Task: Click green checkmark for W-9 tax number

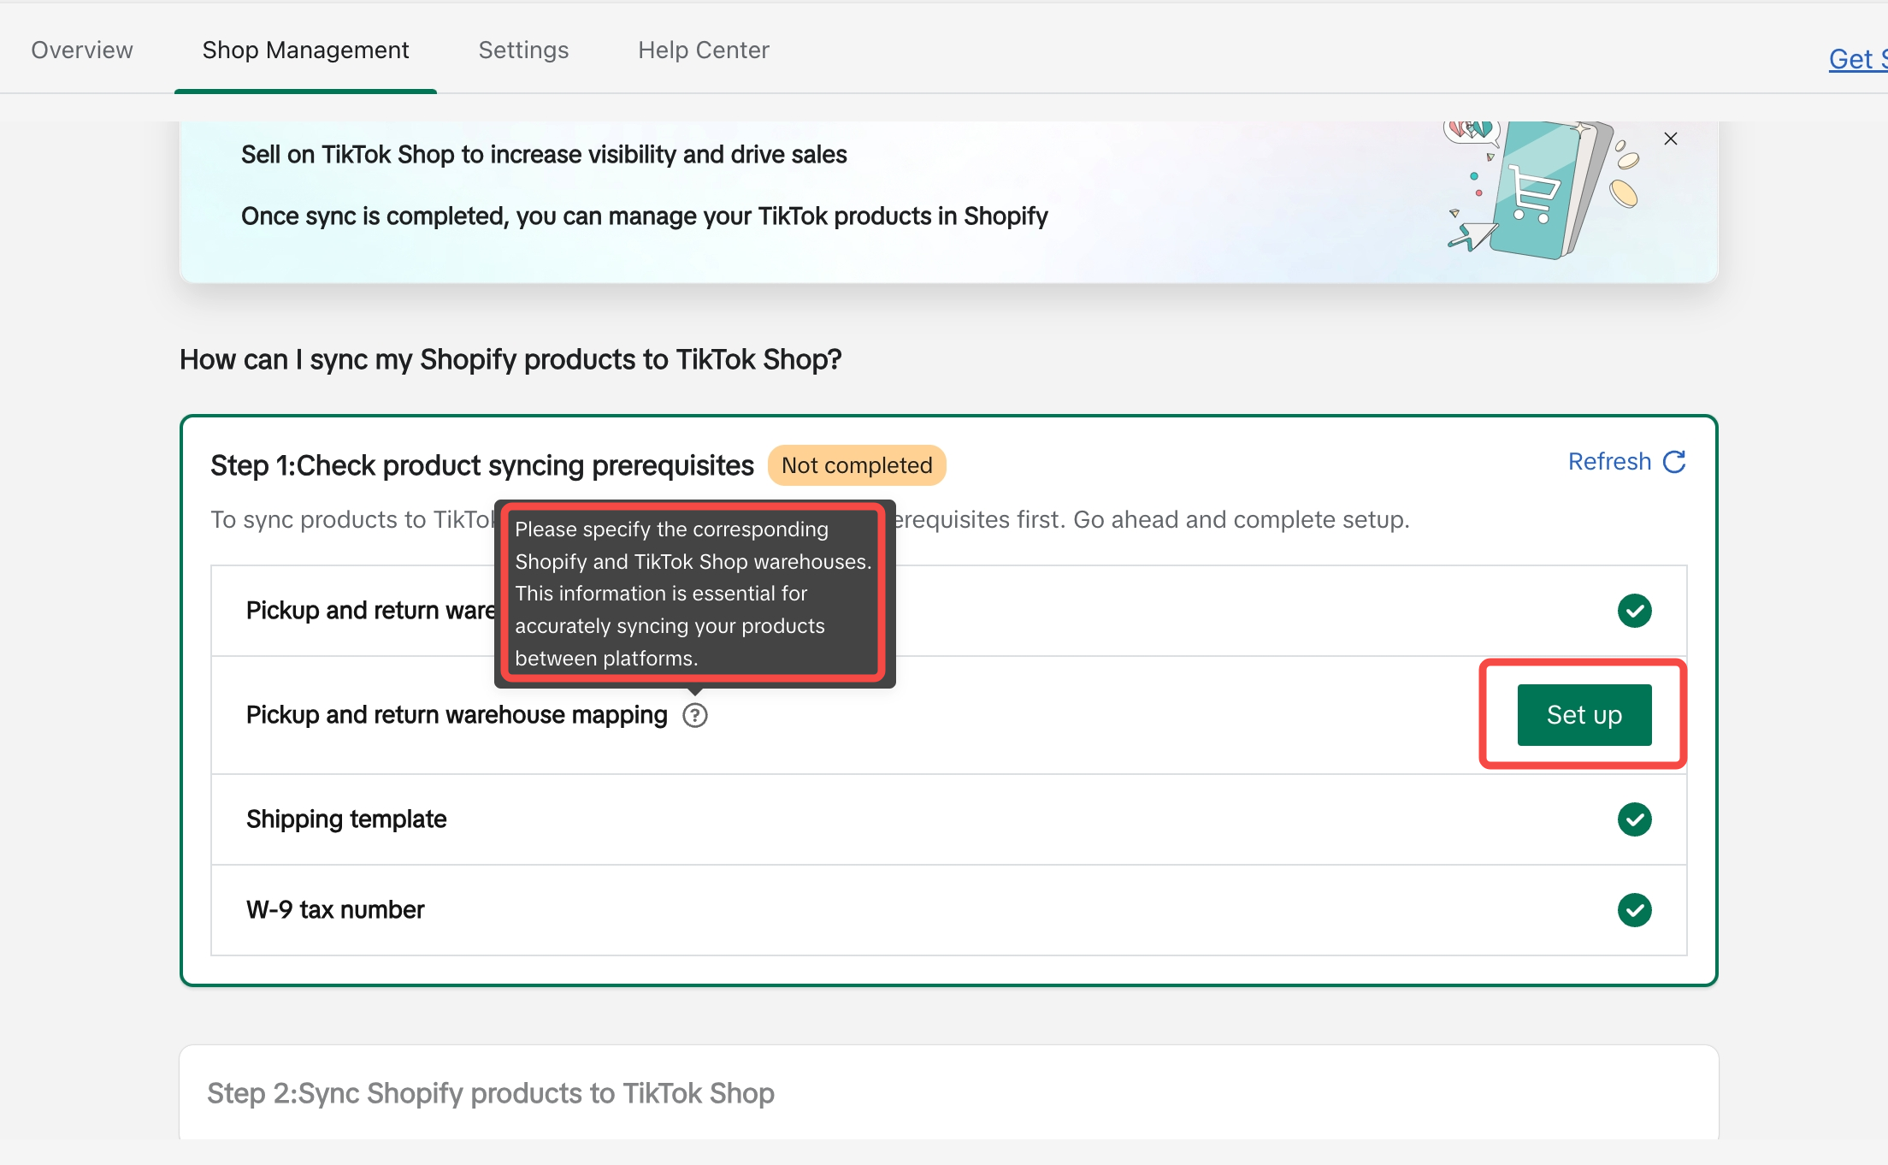Action: coord(1634,910)
